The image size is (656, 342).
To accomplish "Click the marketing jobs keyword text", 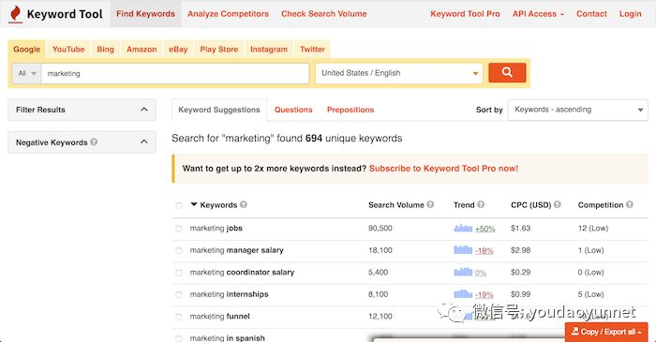I will (x=216, y=229).
